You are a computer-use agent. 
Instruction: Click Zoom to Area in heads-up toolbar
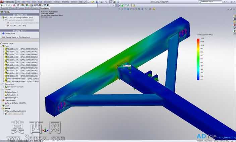(122, 9)
